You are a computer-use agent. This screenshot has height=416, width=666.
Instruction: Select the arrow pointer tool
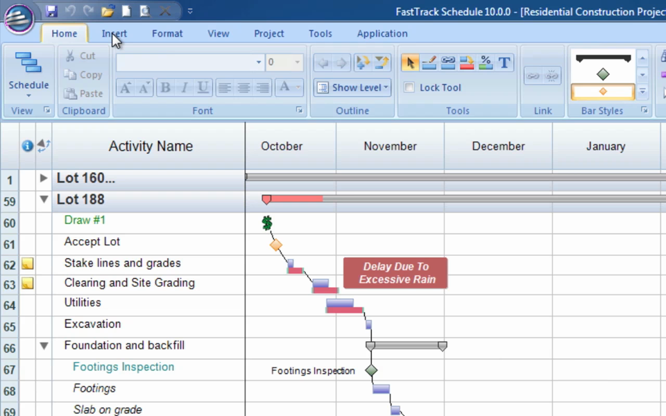pos(410,63)
